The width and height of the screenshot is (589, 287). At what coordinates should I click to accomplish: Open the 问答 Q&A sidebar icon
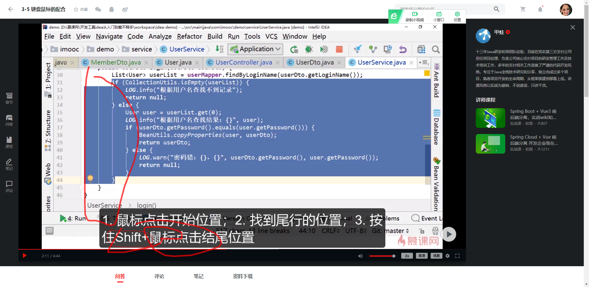coord(9,121)
